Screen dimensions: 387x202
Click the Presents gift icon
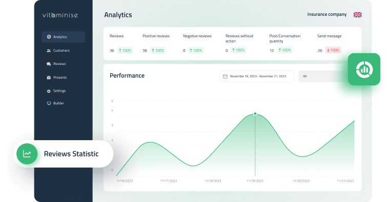tap(49, 77)
